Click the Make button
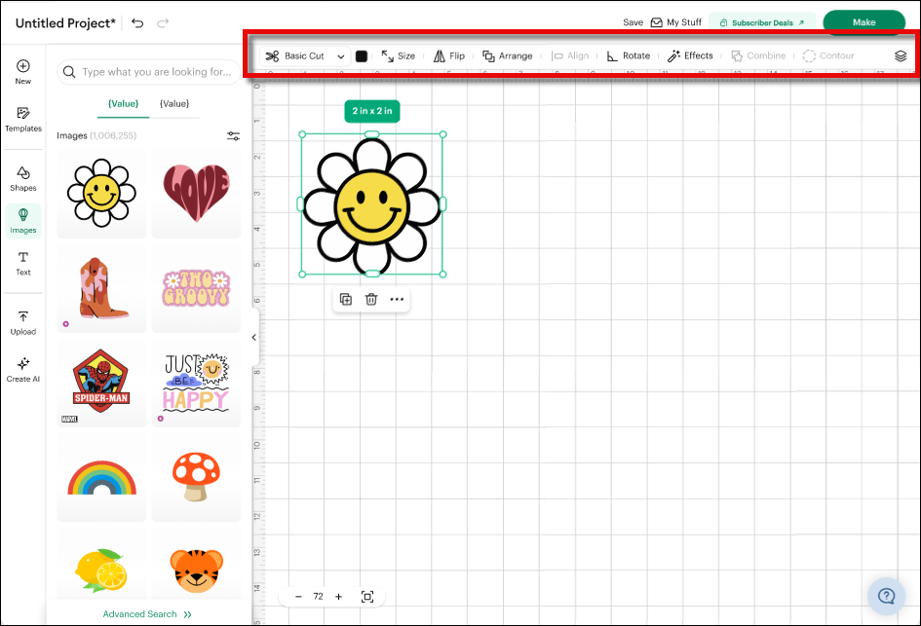Screen dimensions: 921x626 coord(863,20)
